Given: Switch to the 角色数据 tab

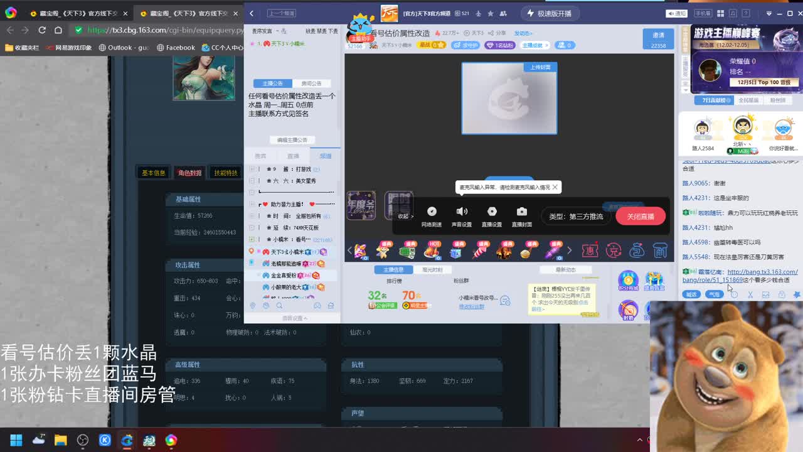Looking at the screenshot, I should coord(190,172).
